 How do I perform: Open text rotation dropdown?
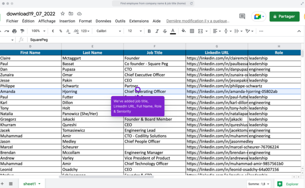click(x=249, y=31)
